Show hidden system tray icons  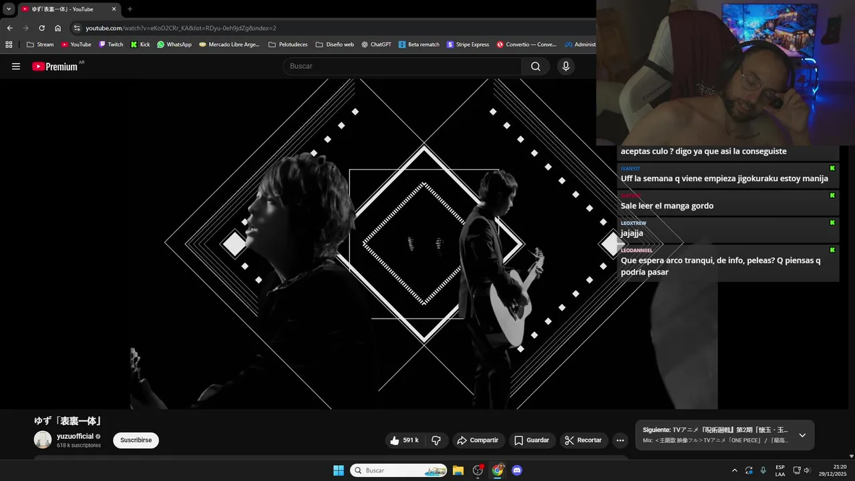tap(735, 470)
